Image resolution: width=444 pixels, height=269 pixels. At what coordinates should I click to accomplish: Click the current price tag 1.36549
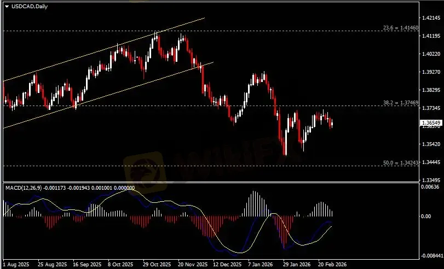(431, 123)
